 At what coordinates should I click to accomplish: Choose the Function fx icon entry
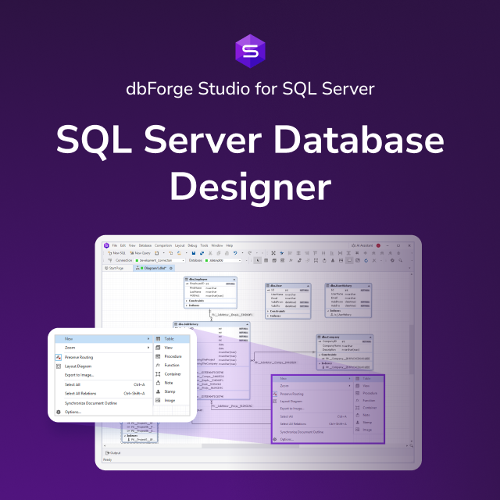coord(158,365)
